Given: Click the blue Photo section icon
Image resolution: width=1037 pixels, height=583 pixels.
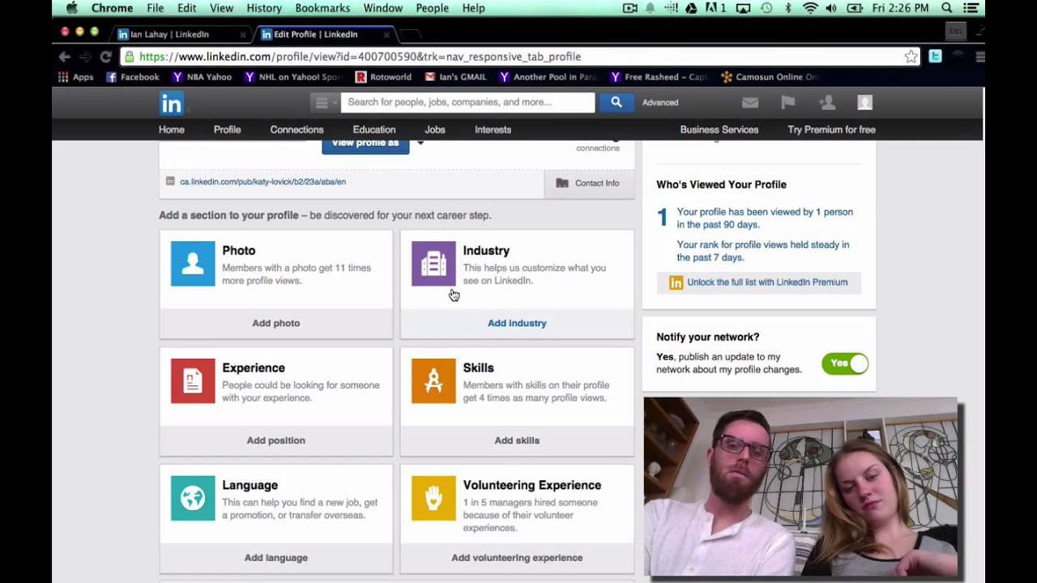Looking at the screenshot, I should click(x=193, y=263).
